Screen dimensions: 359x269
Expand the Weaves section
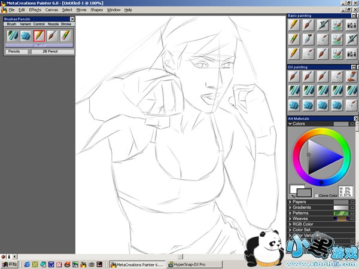click(x=291, y=219)
